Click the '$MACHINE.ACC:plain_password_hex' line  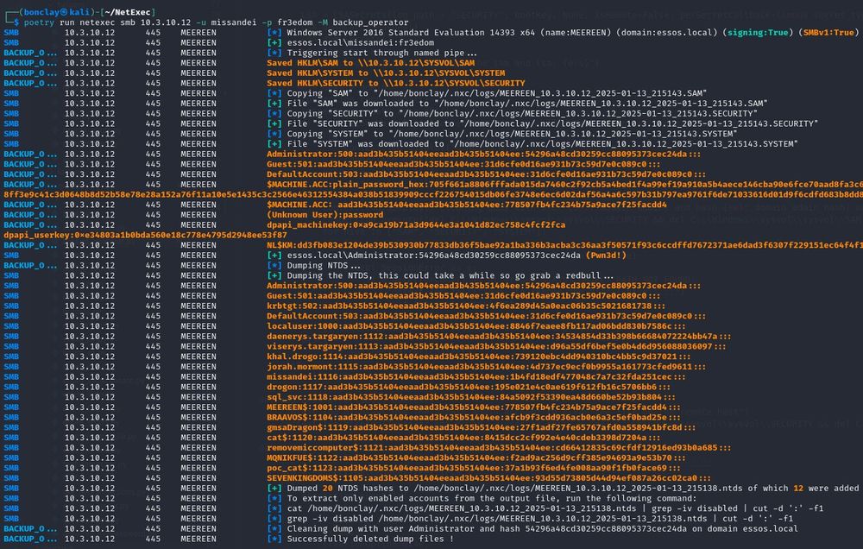point(564,185)
